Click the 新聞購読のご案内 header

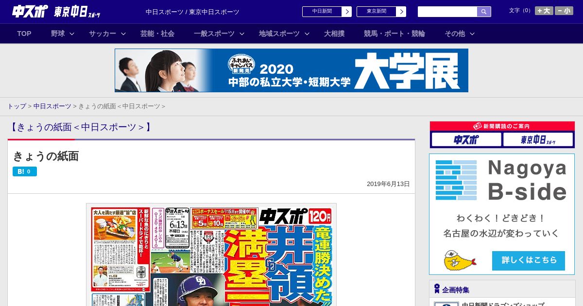tap(502, 126)
